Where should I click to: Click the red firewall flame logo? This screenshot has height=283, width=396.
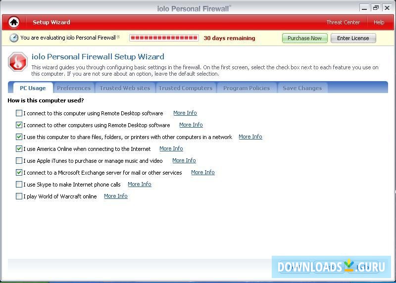pos(18,62)
